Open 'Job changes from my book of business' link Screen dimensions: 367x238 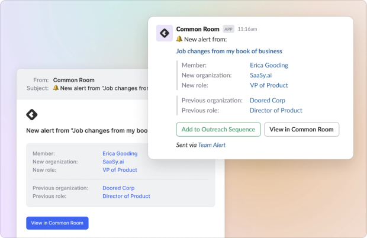point(229,52)
